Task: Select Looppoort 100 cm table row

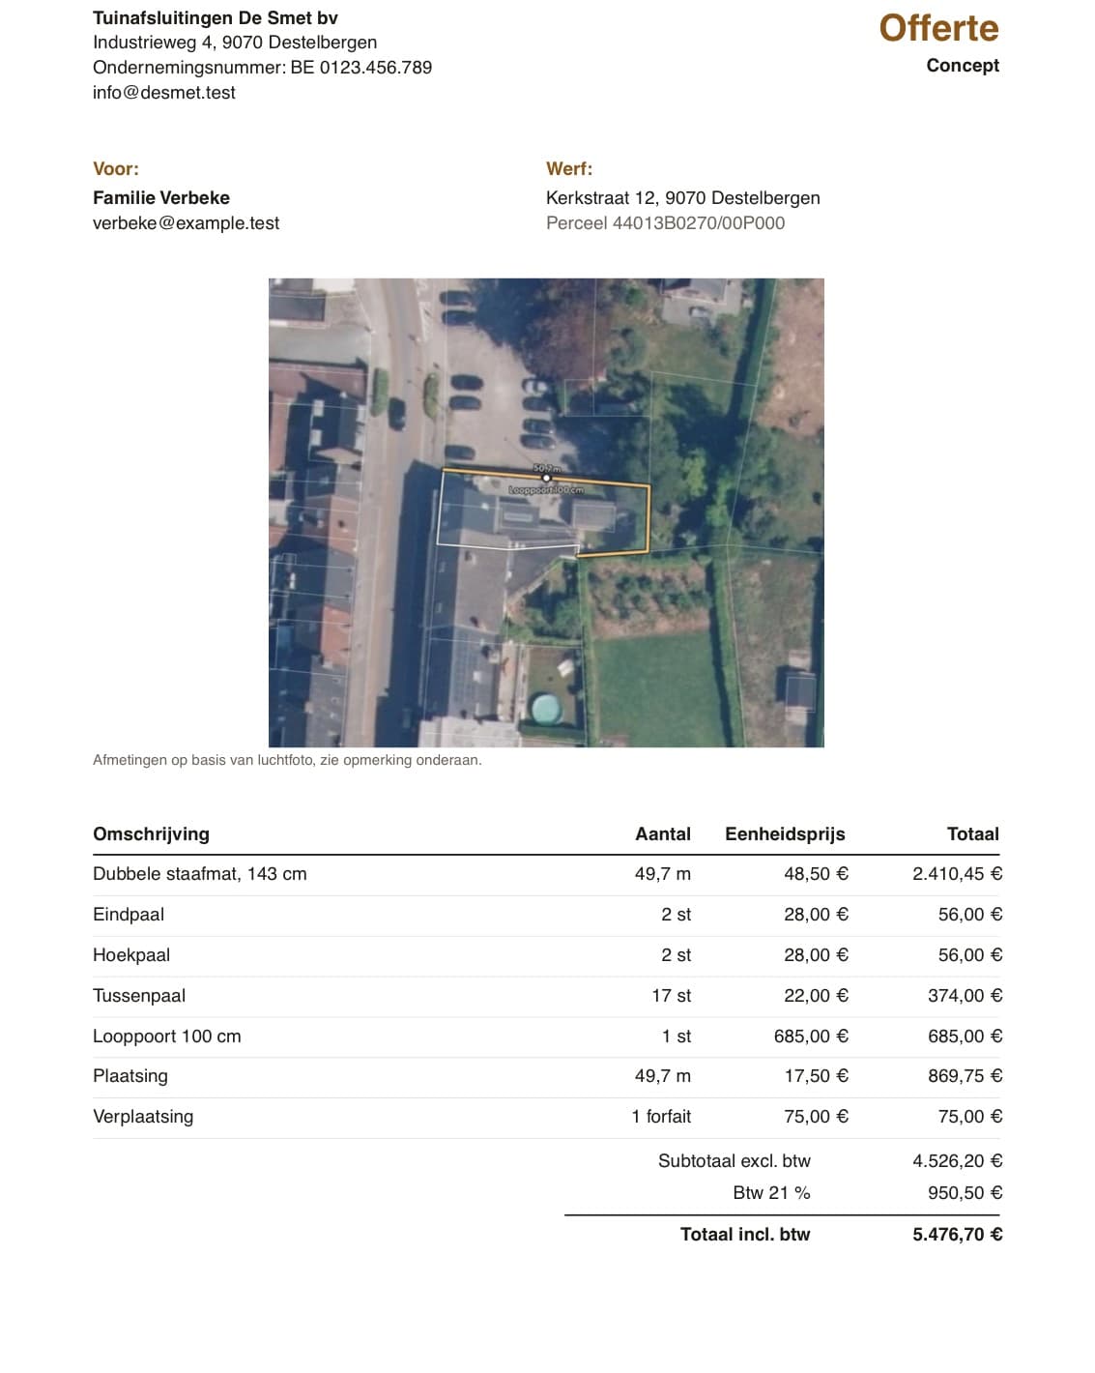Action: (546, 1037)
